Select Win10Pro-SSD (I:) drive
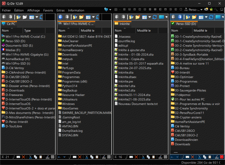225x165 pixels. point(16,64)
